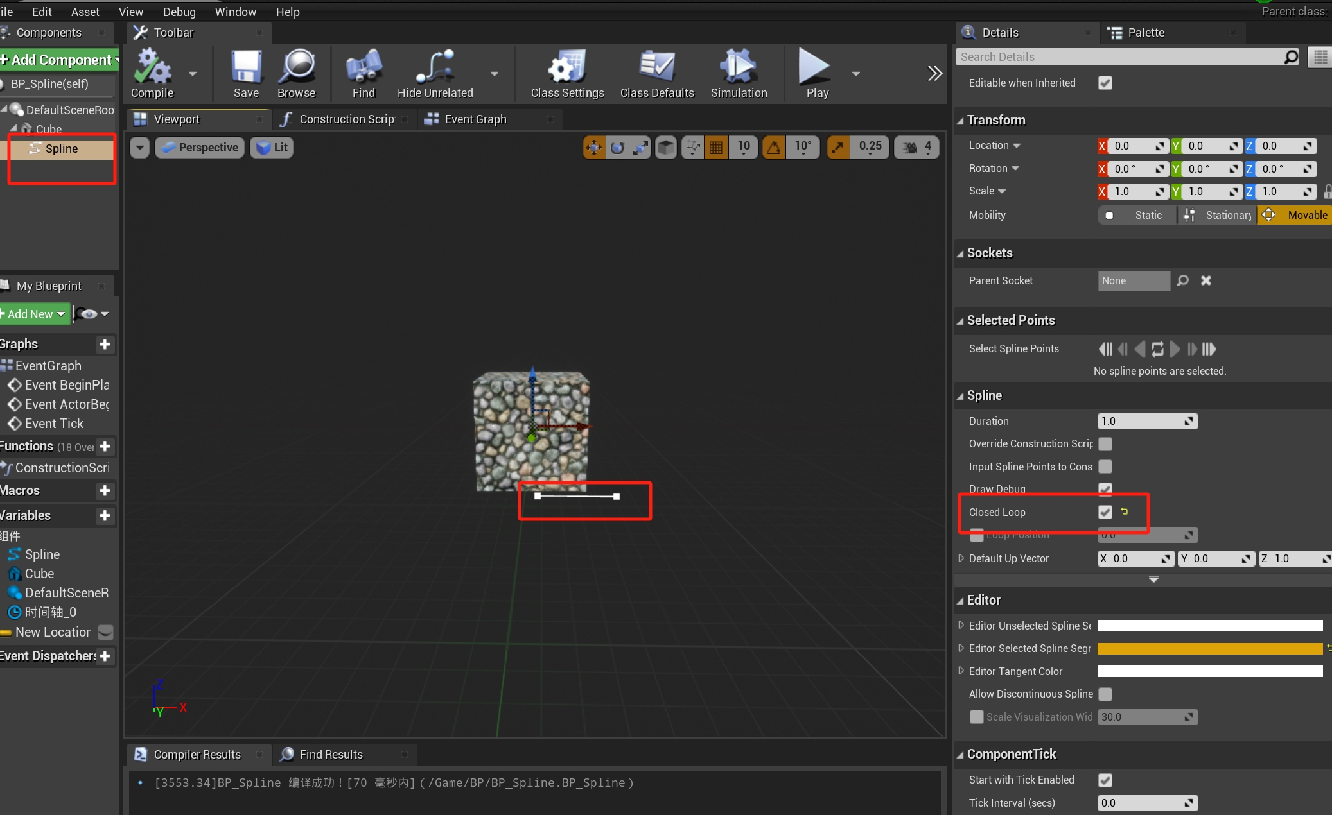
Task: Click the Compile toolbar icon
Action: click(x=152, y=67)
